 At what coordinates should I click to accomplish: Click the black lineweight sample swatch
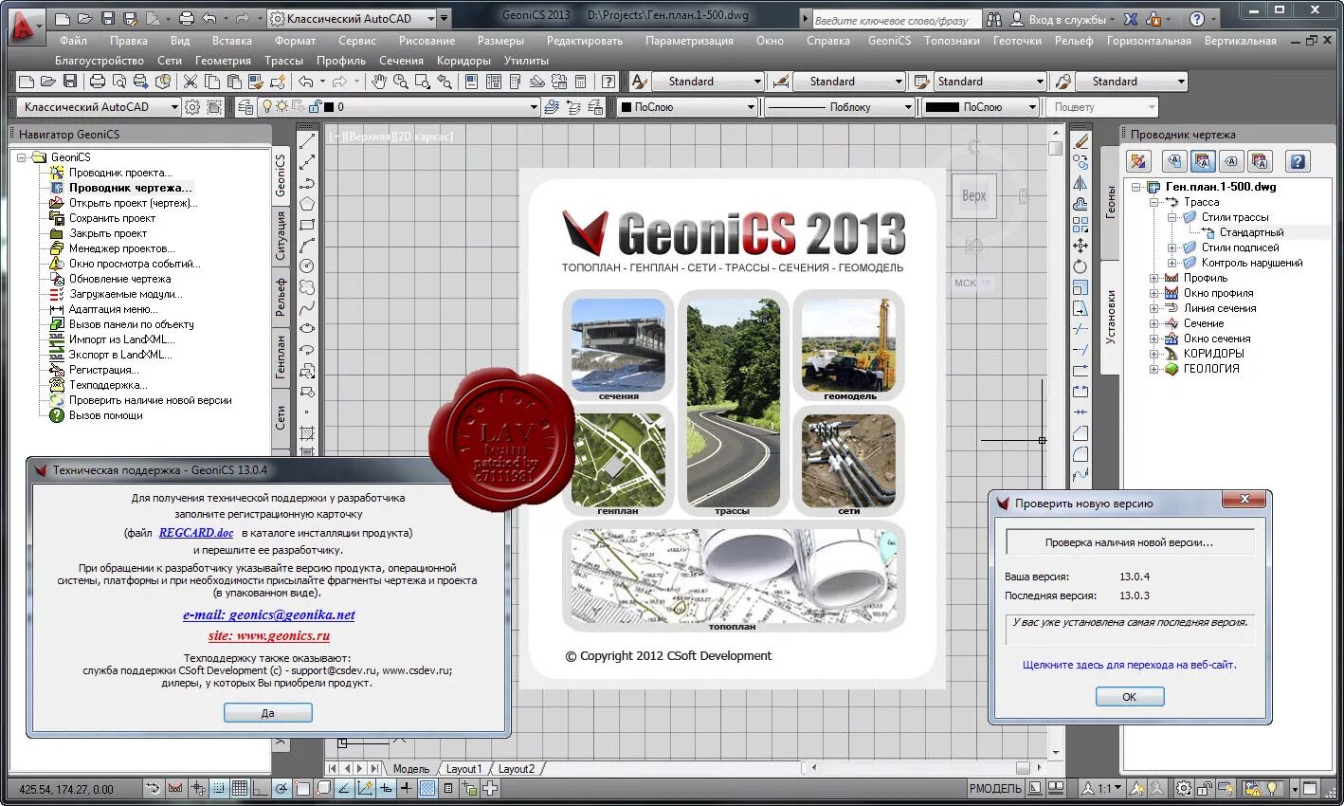pyautogui.click(x=942, y=107)
